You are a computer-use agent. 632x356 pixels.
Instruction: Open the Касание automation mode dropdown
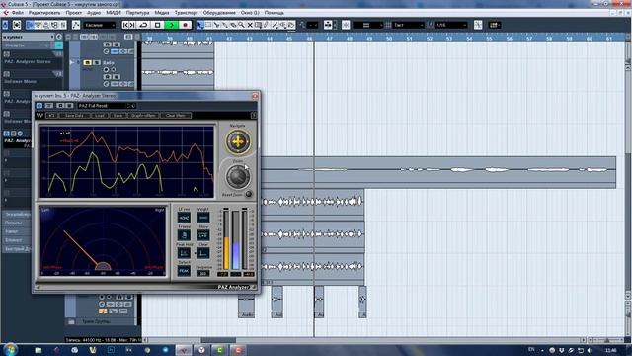pos(100,25)
